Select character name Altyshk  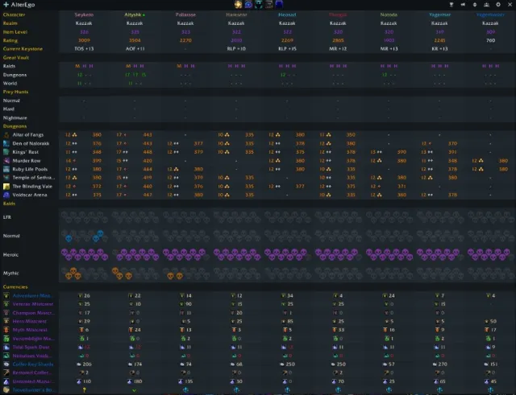[x=133, y=14]
